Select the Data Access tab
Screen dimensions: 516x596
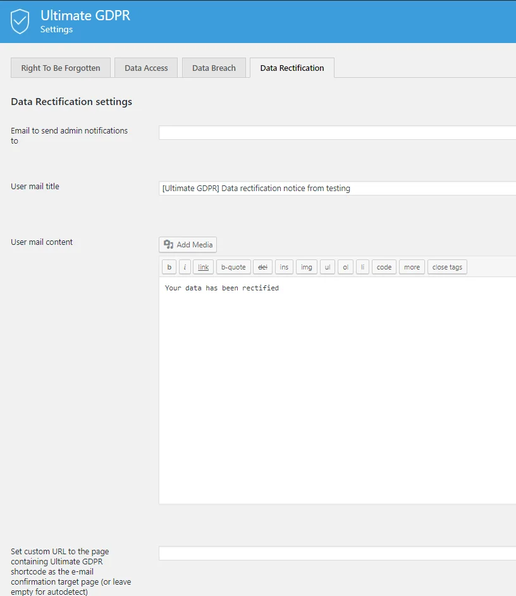[146, 67]
